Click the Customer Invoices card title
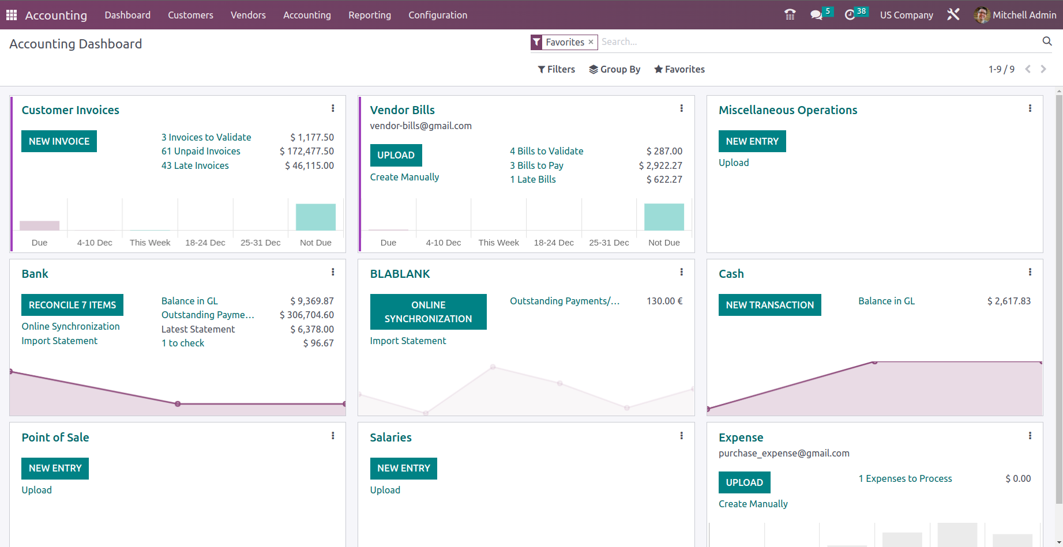 pos(70,110)
